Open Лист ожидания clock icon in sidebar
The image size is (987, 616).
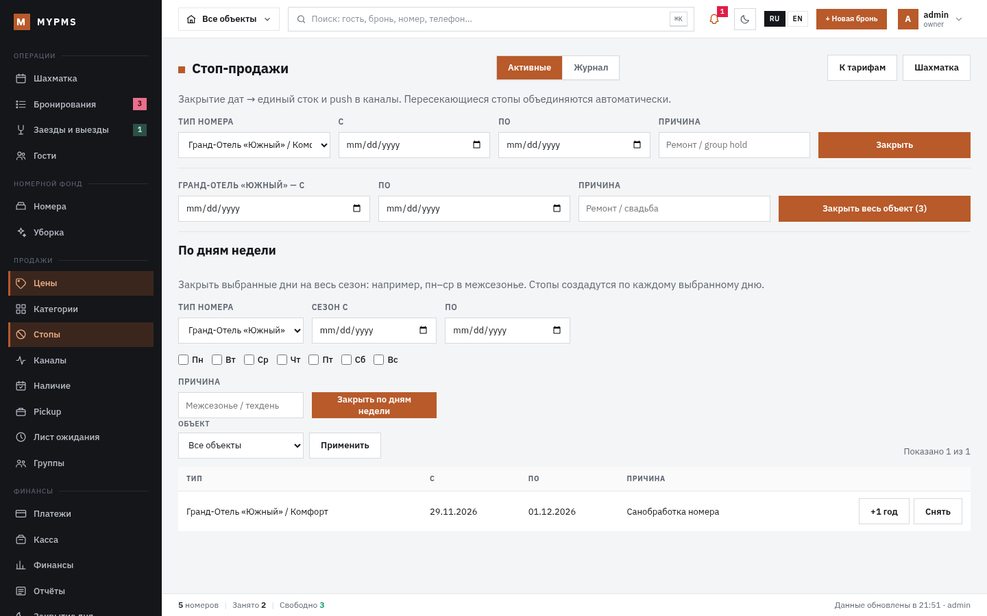pos(21,437)
